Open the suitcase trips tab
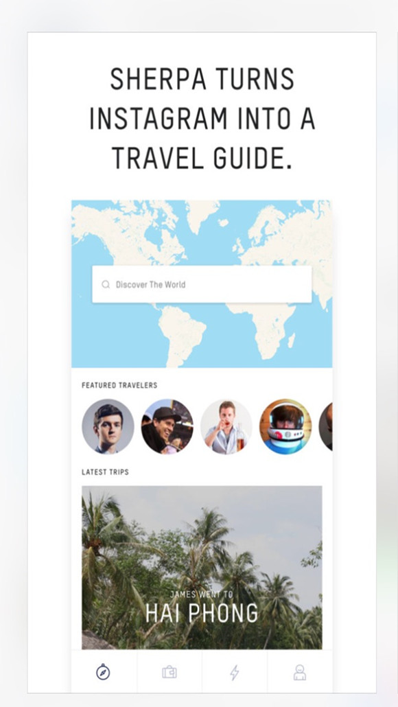This screenshot has width=398, height=707. point(169,672)
